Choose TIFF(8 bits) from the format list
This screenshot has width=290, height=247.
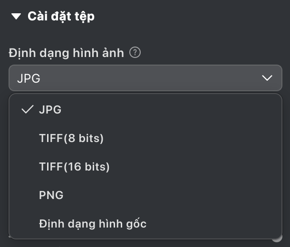(x=71, y=138)
